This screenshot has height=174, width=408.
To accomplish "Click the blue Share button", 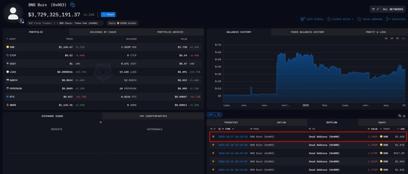I will [108, 14].
